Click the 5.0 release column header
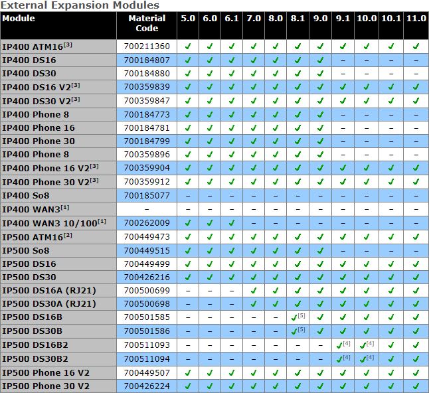Viewport: 429px width, 393px height. (x=188, y=19)
